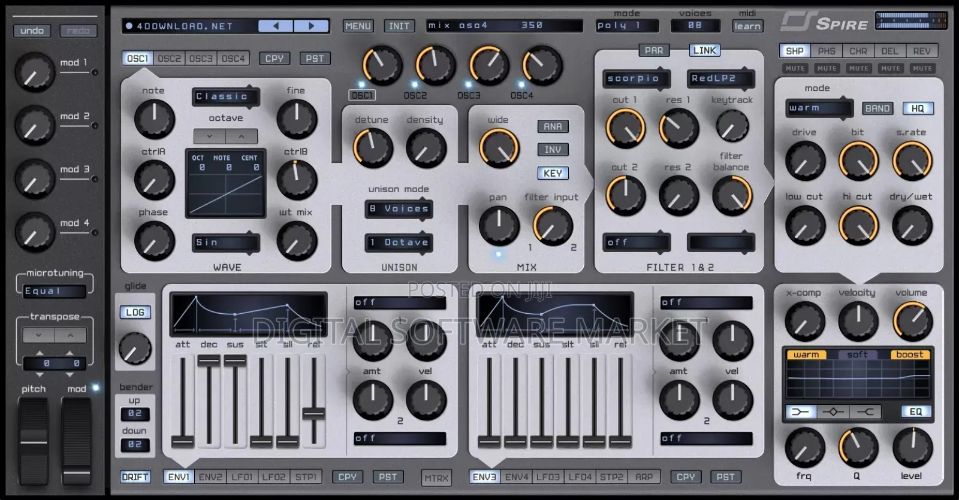Click the filter input knob
Image resolution: width=959 pixels, height=500 pixels.
pos(553,226)
